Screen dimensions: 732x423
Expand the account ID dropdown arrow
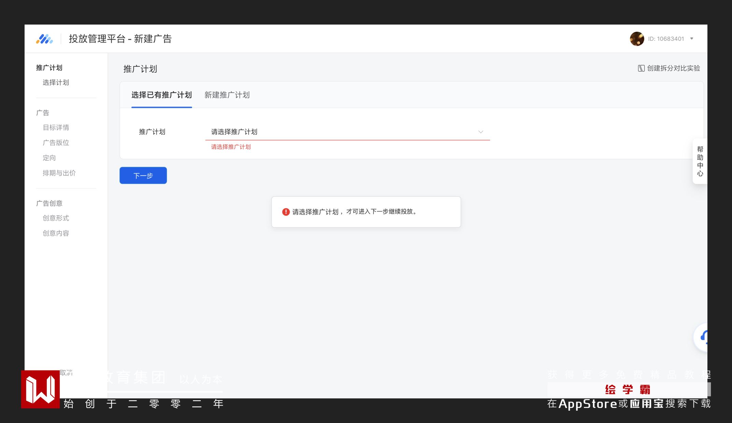tap(692, 39)
